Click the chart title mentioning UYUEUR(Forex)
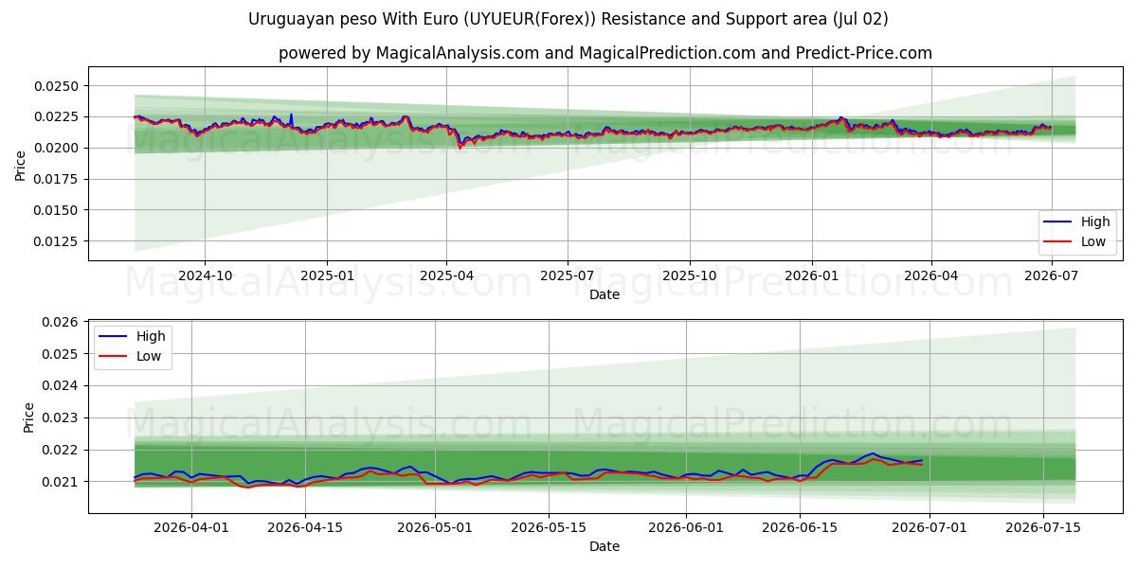This screenshot has width=1137, height=568. [568, 19]
